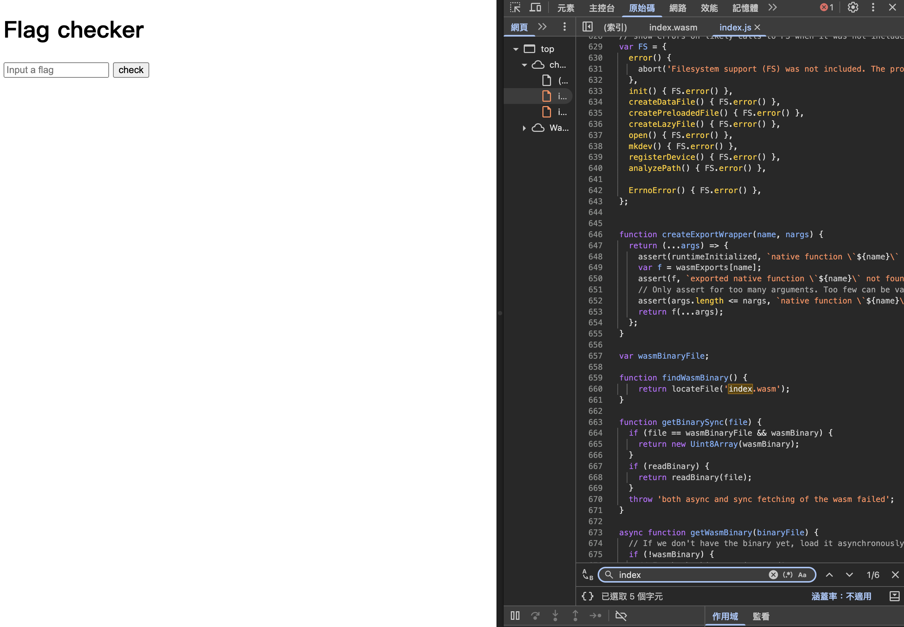Click line number 673 gutter
Screen dimensions: 904x627
(595, 532)
